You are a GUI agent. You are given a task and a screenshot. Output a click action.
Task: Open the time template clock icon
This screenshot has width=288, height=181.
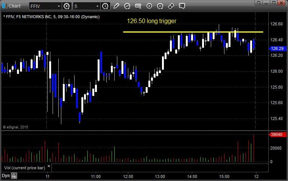click(105, 6)
